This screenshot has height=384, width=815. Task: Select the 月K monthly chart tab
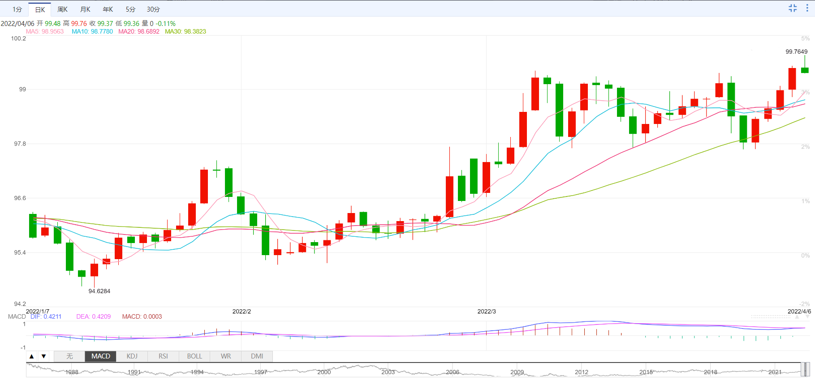[x=85, y=9]
